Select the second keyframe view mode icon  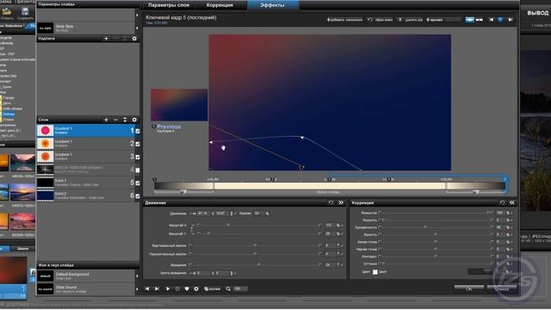[480, 20]
